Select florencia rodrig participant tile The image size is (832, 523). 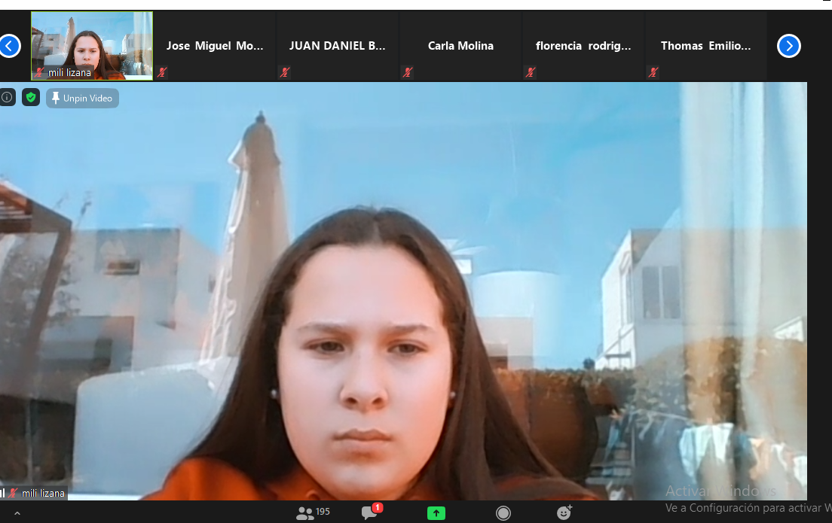coord(583,46)
